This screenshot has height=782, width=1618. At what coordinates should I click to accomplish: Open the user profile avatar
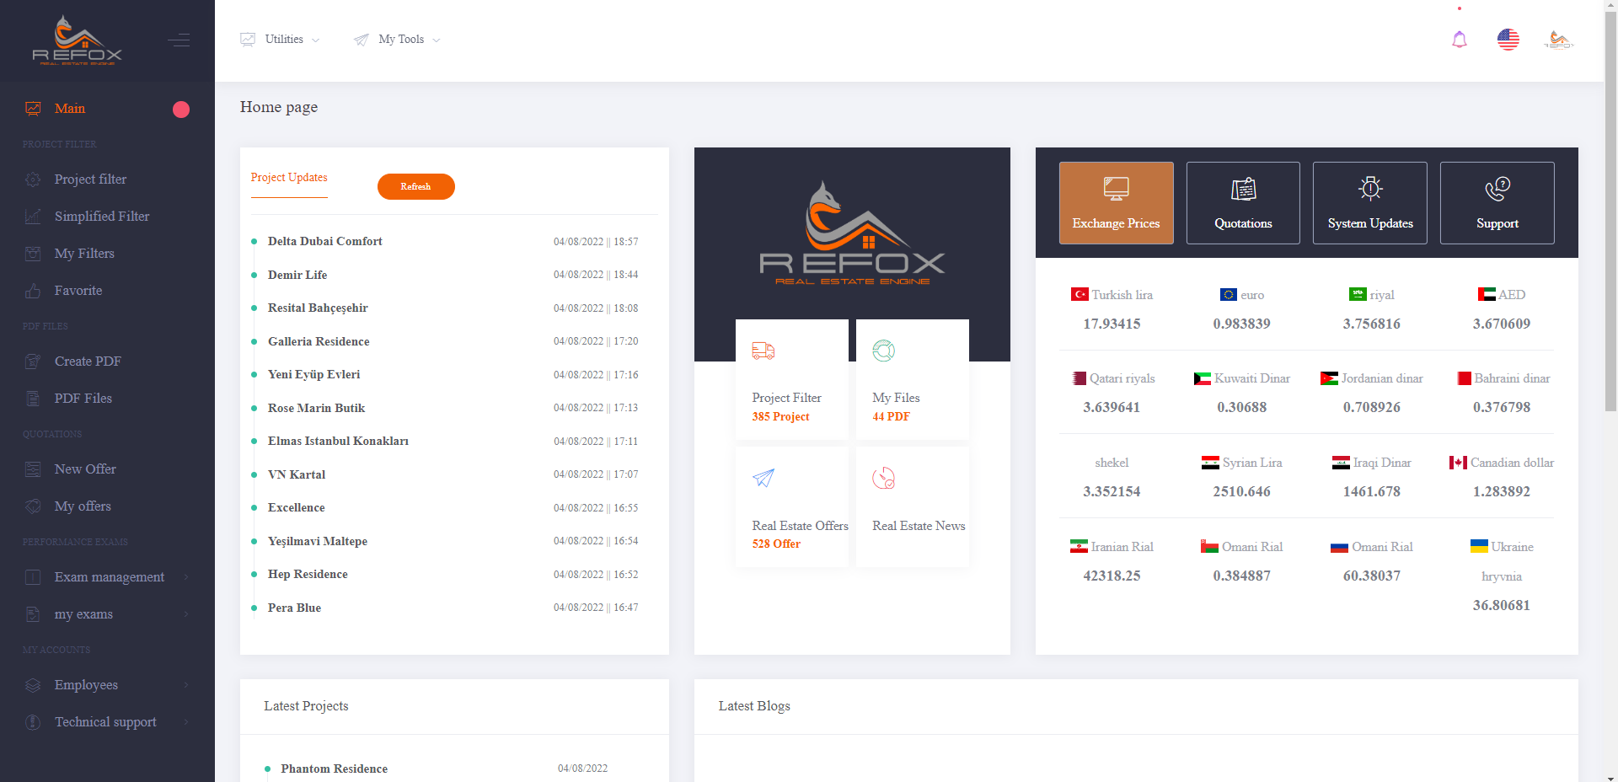coord(1559,40)
